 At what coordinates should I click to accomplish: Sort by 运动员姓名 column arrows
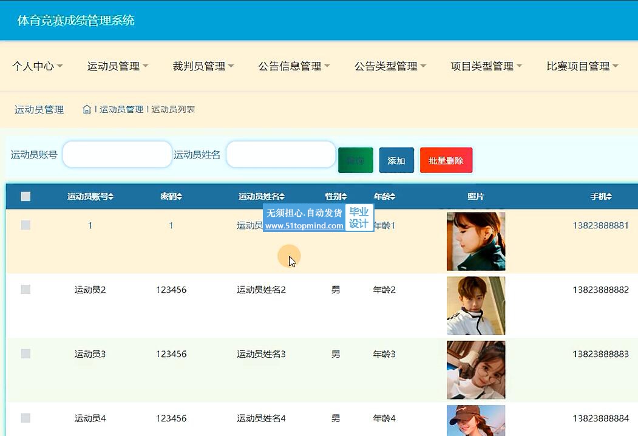click(x=282, y=197)
